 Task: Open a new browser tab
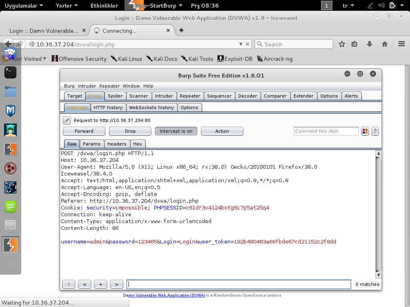[181, 30]
